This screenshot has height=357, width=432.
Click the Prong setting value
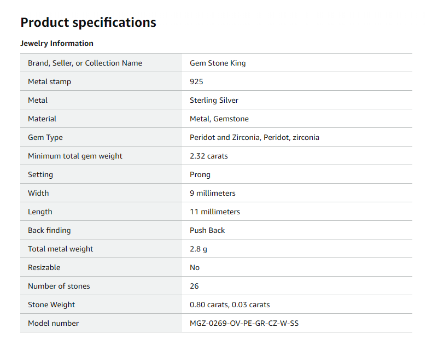200,174
